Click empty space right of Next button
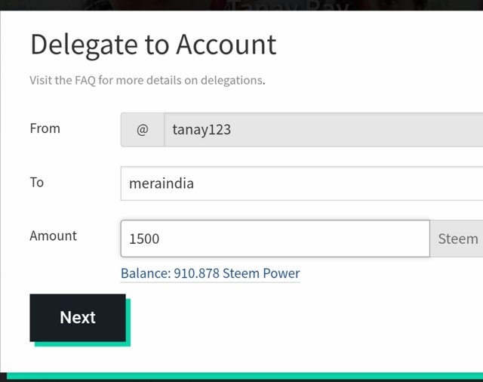 coord(305,319)
